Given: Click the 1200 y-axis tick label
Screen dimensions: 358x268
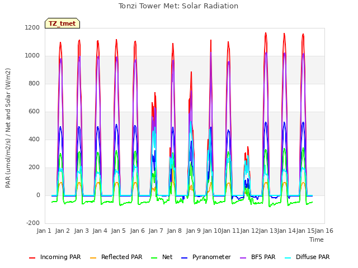Looking at the screenshot, I should [32, 28].
